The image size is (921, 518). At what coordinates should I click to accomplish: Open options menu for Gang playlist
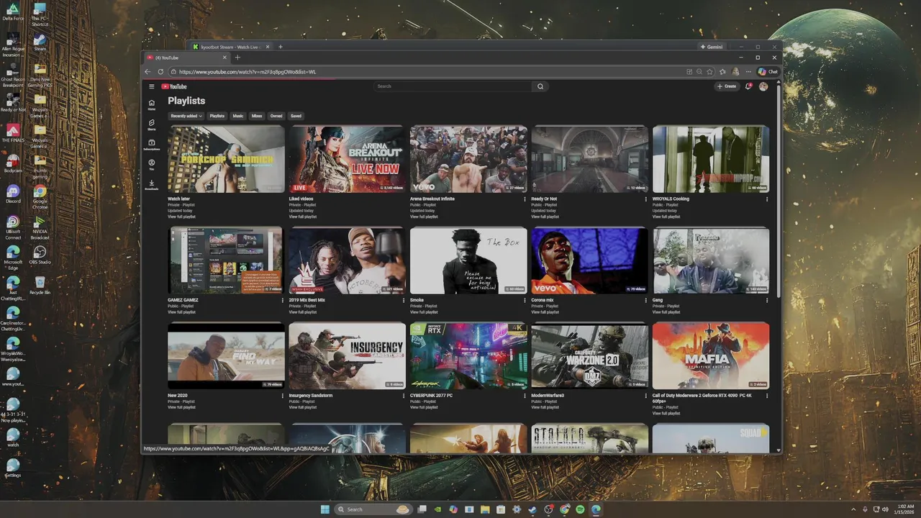pyautogui.click(x=767, y=301)
